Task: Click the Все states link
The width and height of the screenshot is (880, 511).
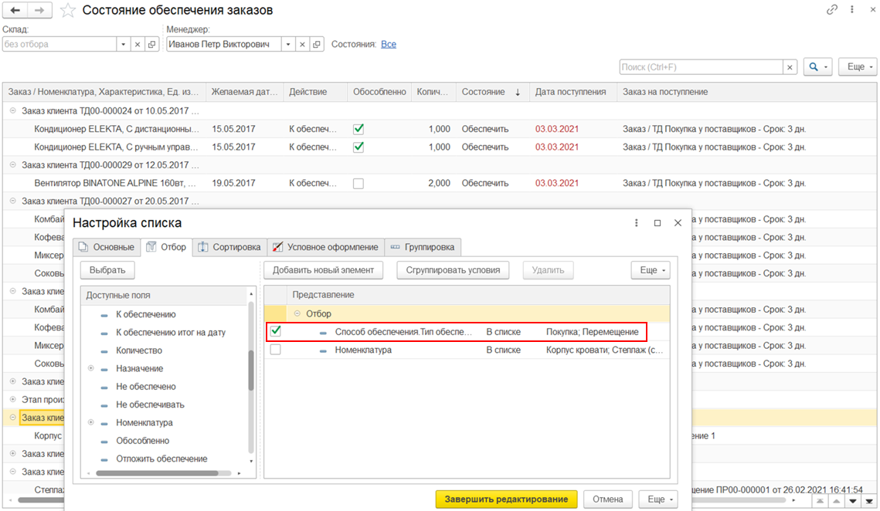Action: [389, 45]
